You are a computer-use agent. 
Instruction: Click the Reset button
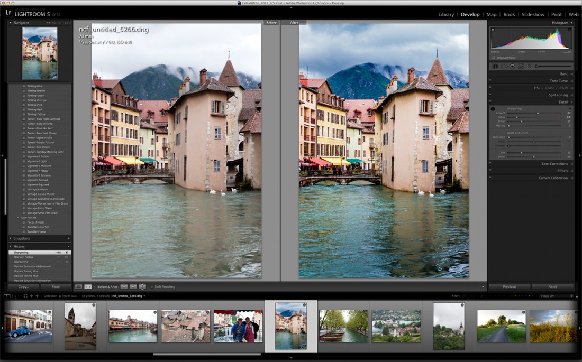[552, 286]
